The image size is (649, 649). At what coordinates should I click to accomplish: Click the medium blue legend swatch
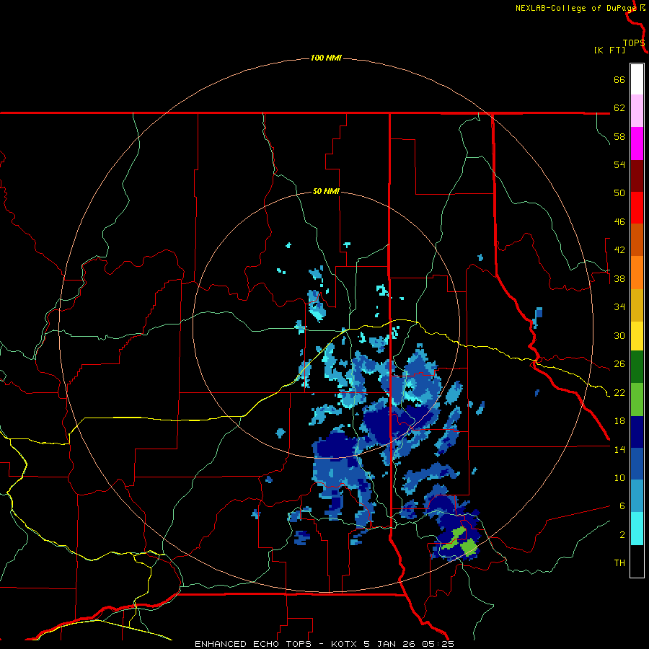pos(637,464)
